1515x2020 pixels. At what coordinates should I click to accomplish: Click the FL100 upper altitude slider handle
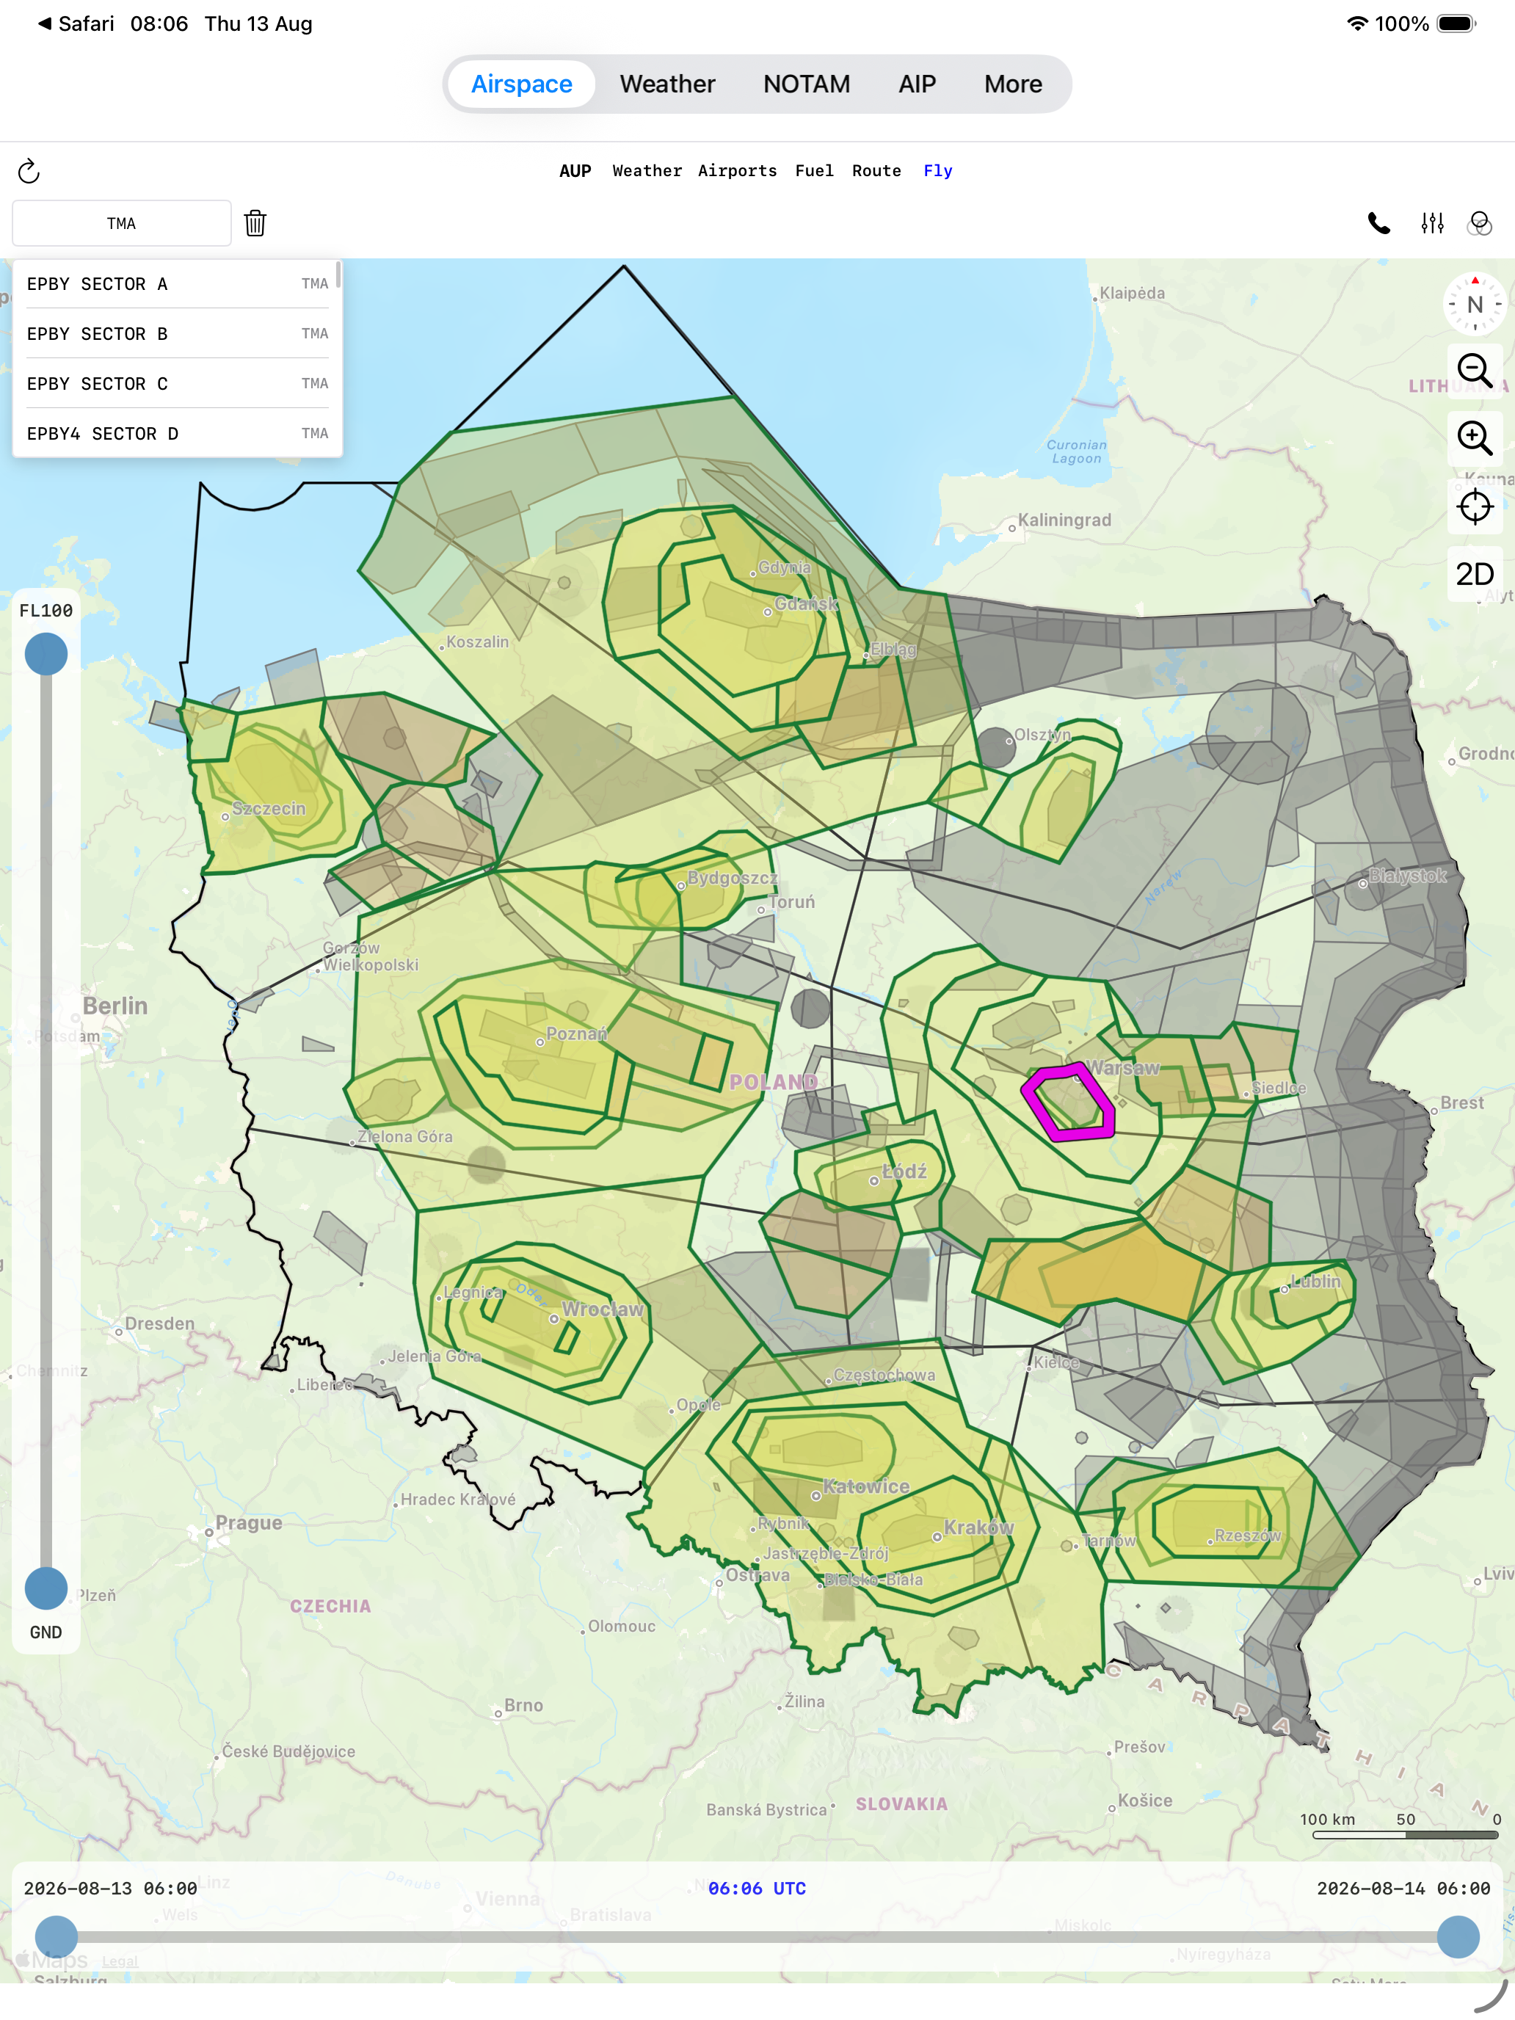pos(46,654)
